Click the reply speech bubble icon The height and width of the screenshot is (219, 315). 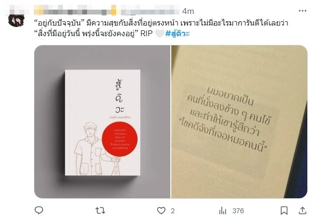[39, 210]
